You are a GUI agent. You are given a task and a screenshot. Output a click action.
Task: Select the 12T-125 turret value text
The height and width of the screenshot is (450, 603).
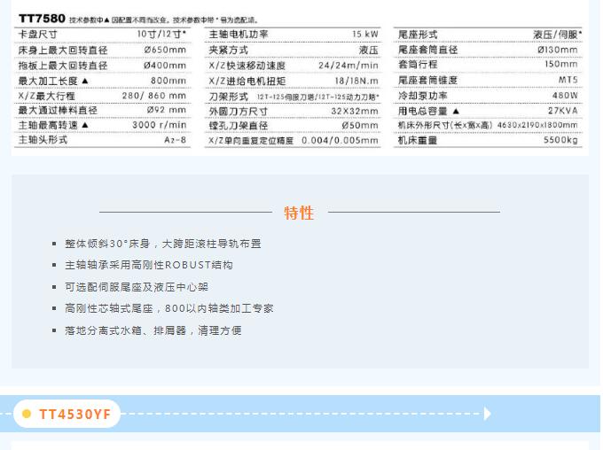318,97
